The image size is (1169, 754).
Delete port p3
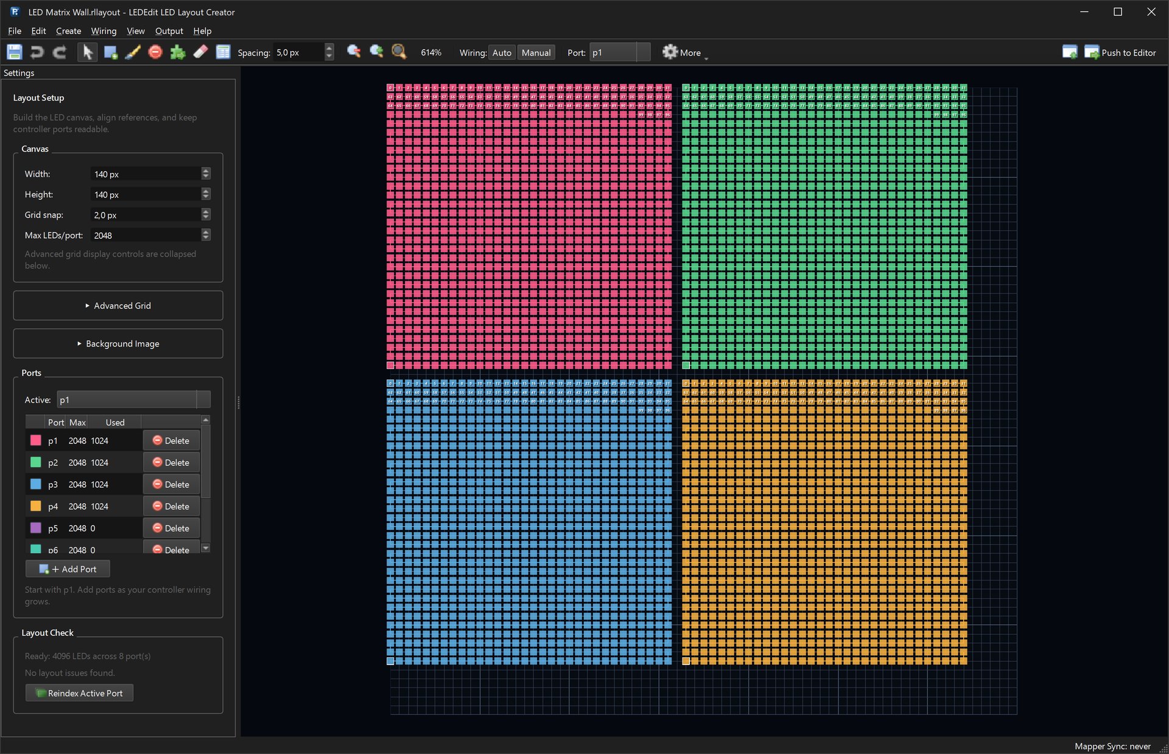point(171,484)
